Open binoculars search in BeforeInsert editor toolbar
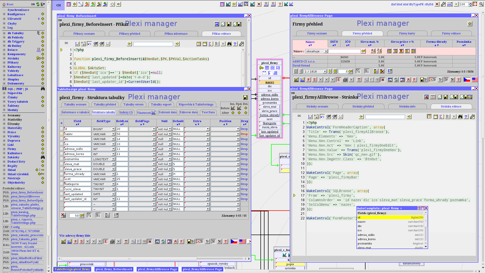 click(x=229, y=44)
